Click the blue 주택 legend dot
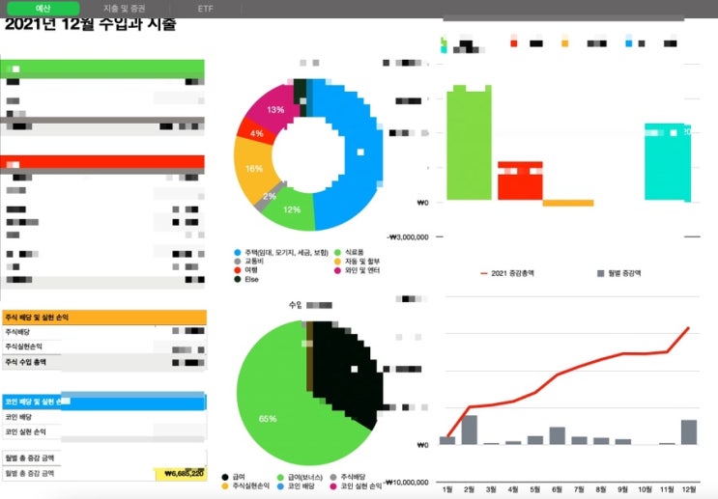 (237, 253)
